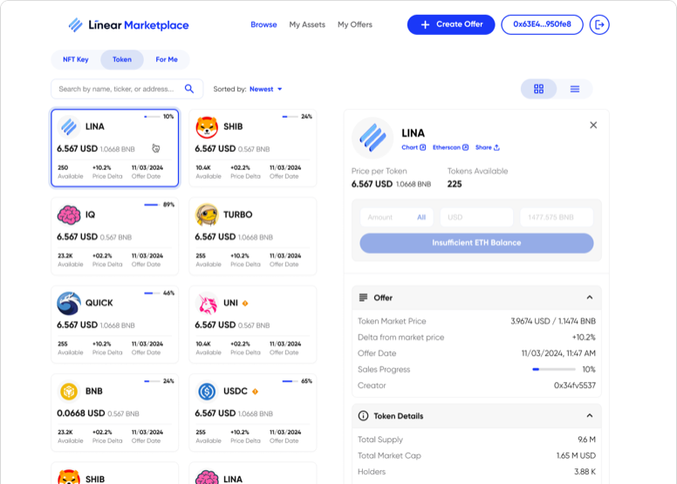Click the Offer section list icon
Image resolution: width=677 pixels, height=484 pixels.
363,297
